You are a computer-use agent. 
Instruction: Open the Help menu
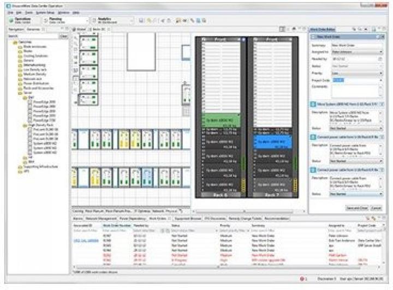tap(76, 13)
